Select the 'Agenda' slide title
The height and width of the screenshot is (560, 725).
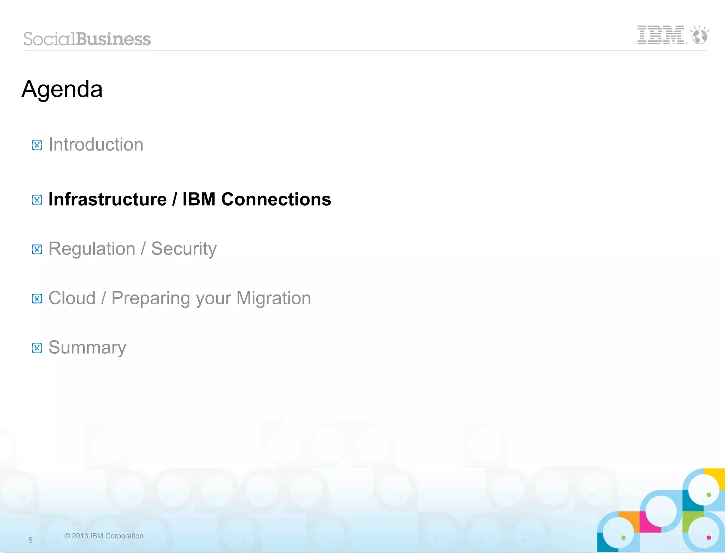(x=62, y=89)
